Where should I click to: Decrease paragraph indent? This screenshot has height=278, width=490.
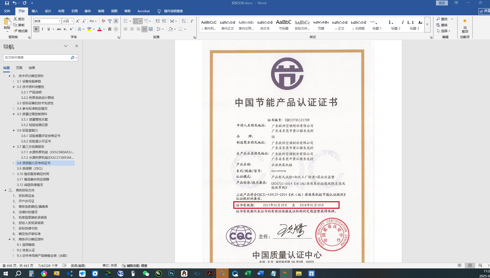pos(158,21)
